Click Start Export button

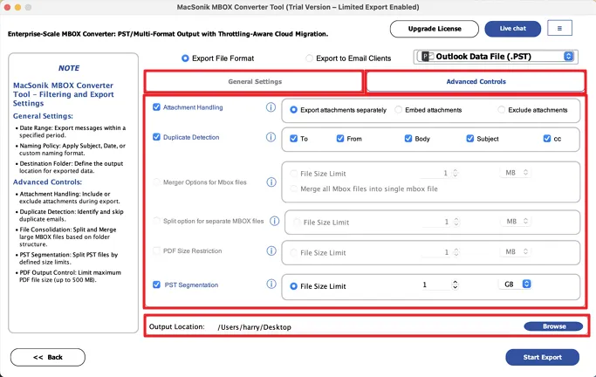click(543, 357)
